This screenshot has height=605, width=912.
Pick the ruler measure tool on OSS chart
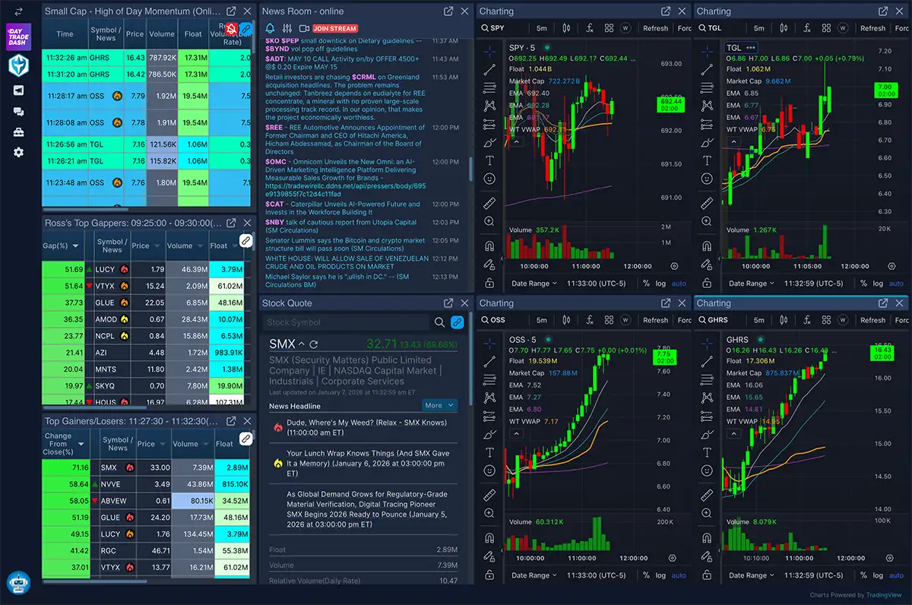click(489, 495)
